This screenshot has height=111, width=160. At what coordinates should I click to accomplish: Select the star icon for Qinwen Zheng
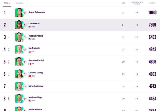tap(24, 74)
